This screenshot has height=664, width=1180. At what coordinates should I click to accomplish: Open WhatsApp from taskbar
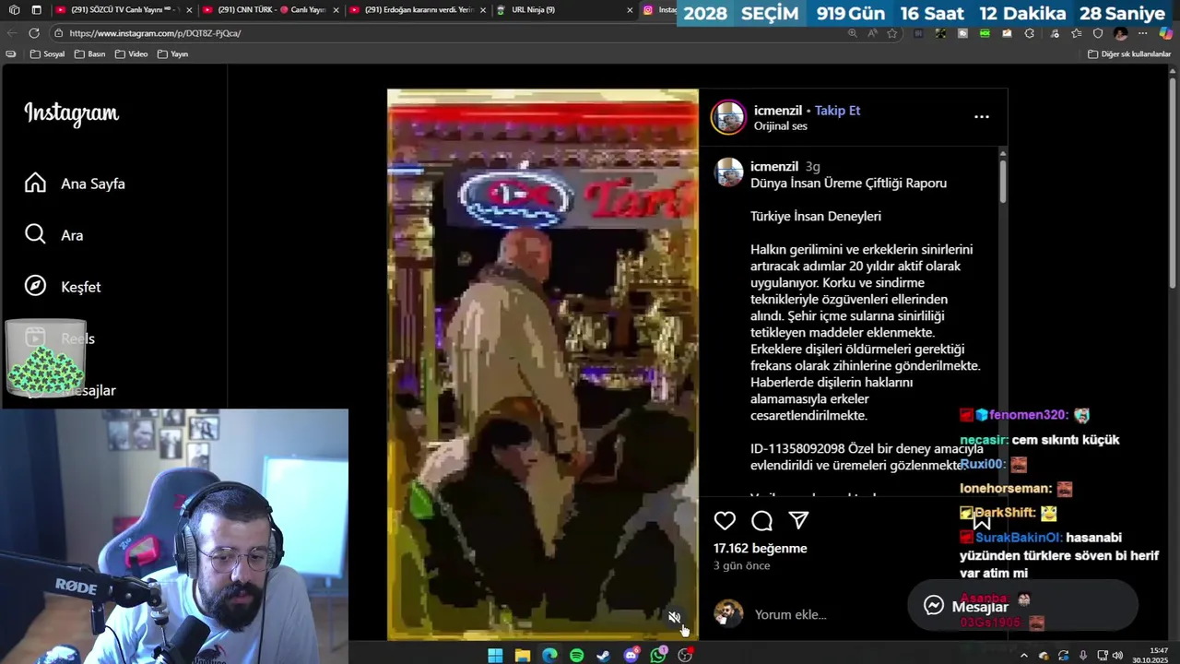click(658, 656)
